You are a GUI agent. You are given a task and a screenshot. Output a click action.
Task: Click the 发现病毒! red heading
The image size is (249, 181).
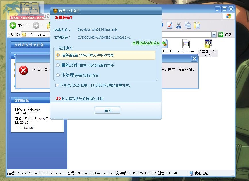tap(64, 18)
